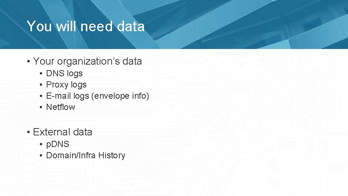Select the "Your organization's data" bullet text
Image resolution: width=348 pixels, height=196 pixels.
click(x=87, y=61)
